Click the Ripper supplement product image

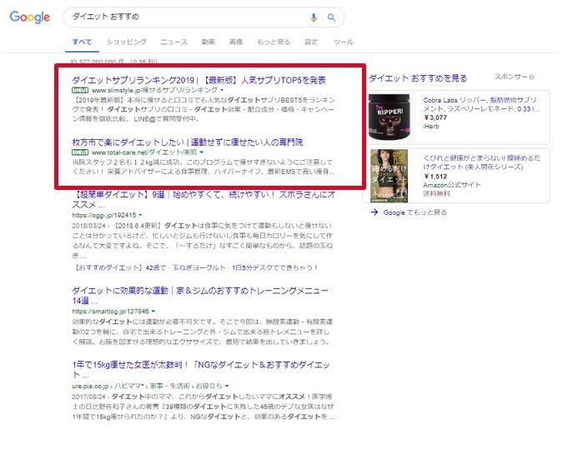point(391,117)
